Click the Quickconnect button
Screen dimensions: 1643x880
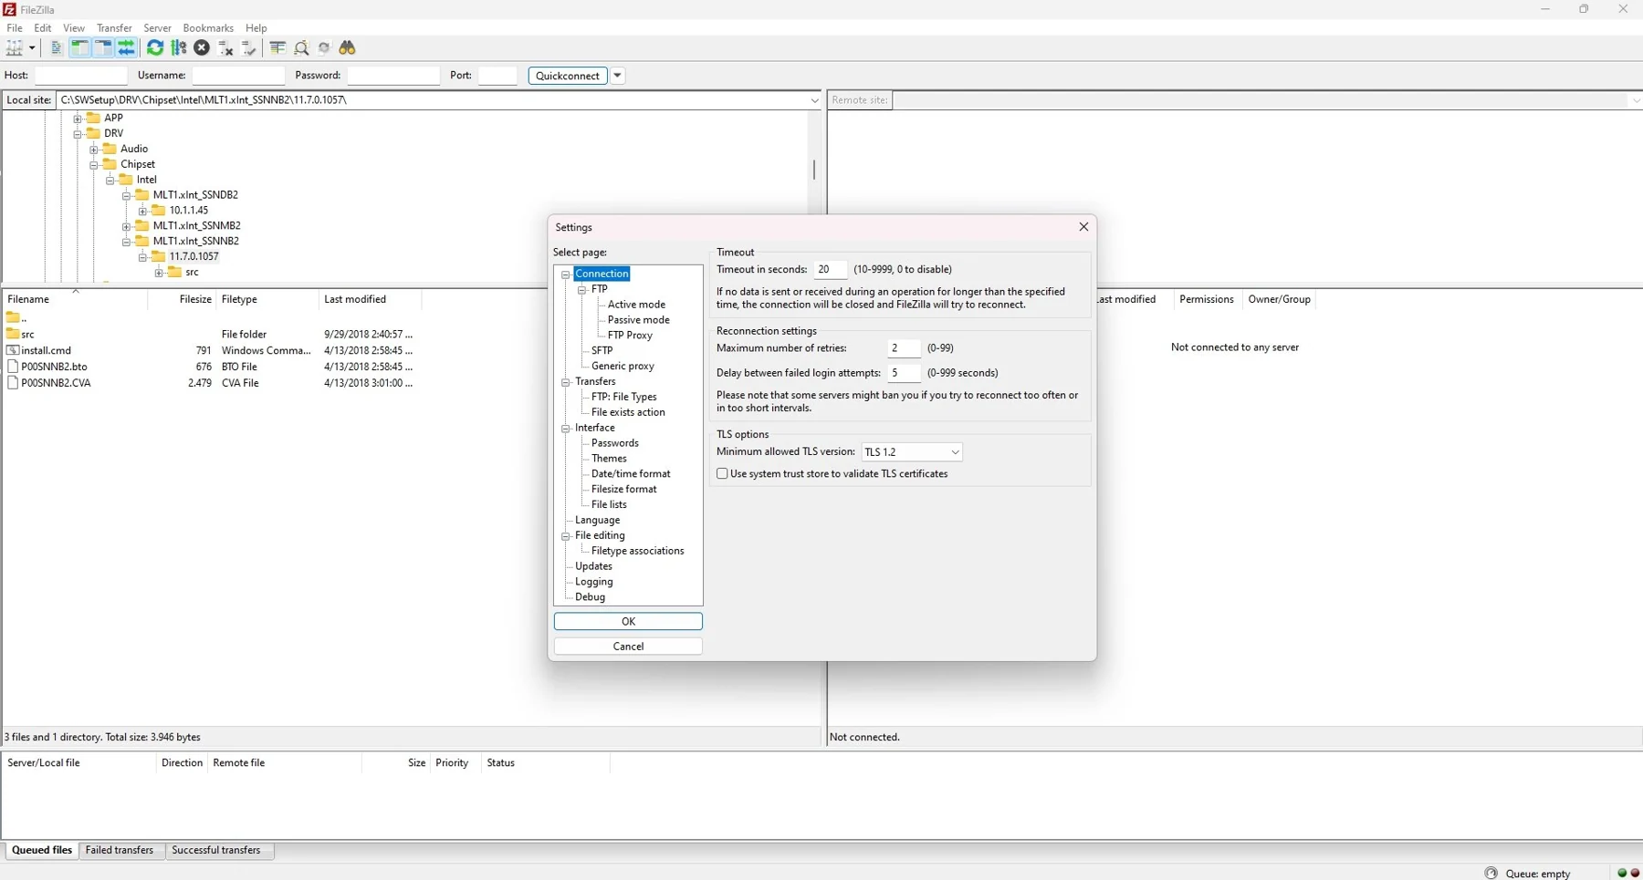tap(568, 76)
